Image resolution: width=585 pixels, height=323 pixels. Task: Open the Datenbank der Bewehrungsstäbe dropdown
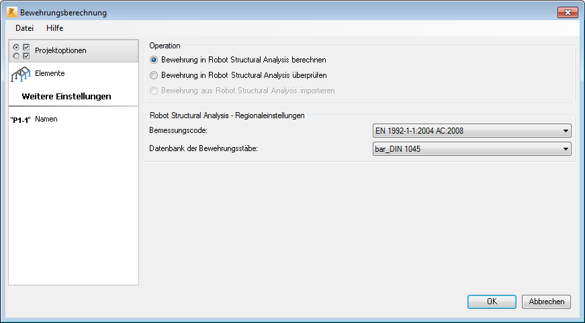(x=472, y=149)
